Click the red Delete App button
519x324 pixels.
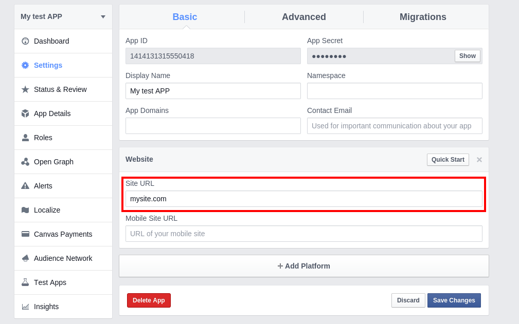(149, 300)
